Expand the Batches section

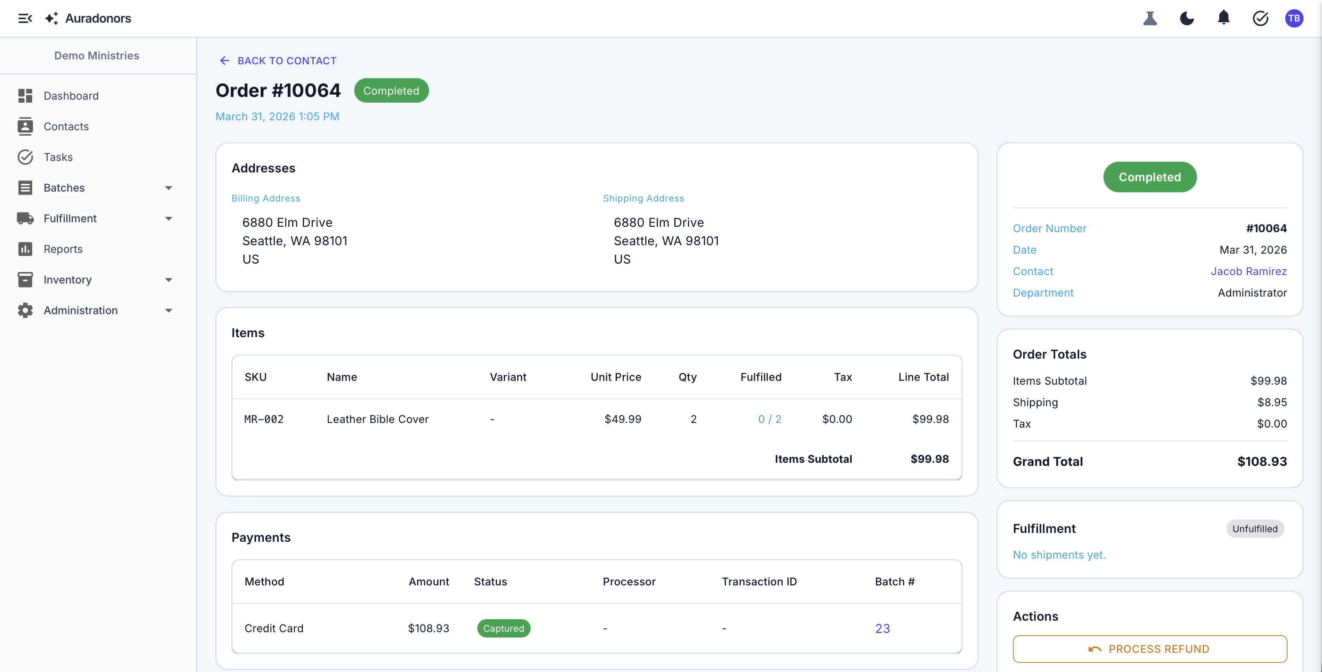(x=168, y=188)
